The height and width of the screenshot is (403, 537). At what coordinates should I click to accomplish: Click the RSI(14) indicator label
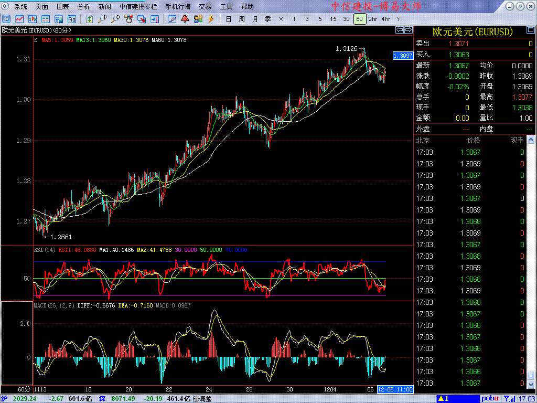click(45, 250)
